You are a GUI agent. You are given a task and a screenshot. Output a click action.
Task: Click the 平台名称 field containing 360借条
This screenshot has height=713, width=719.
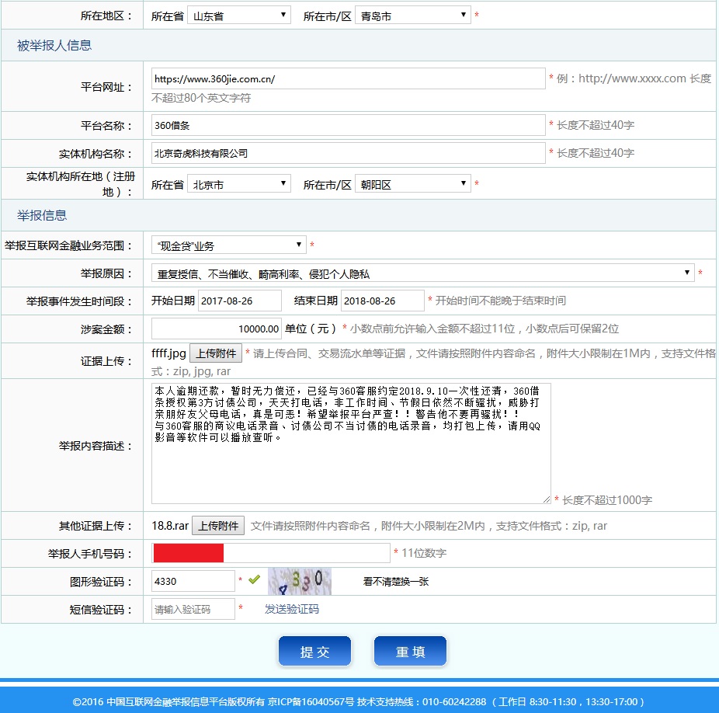[x=348, y=125]
